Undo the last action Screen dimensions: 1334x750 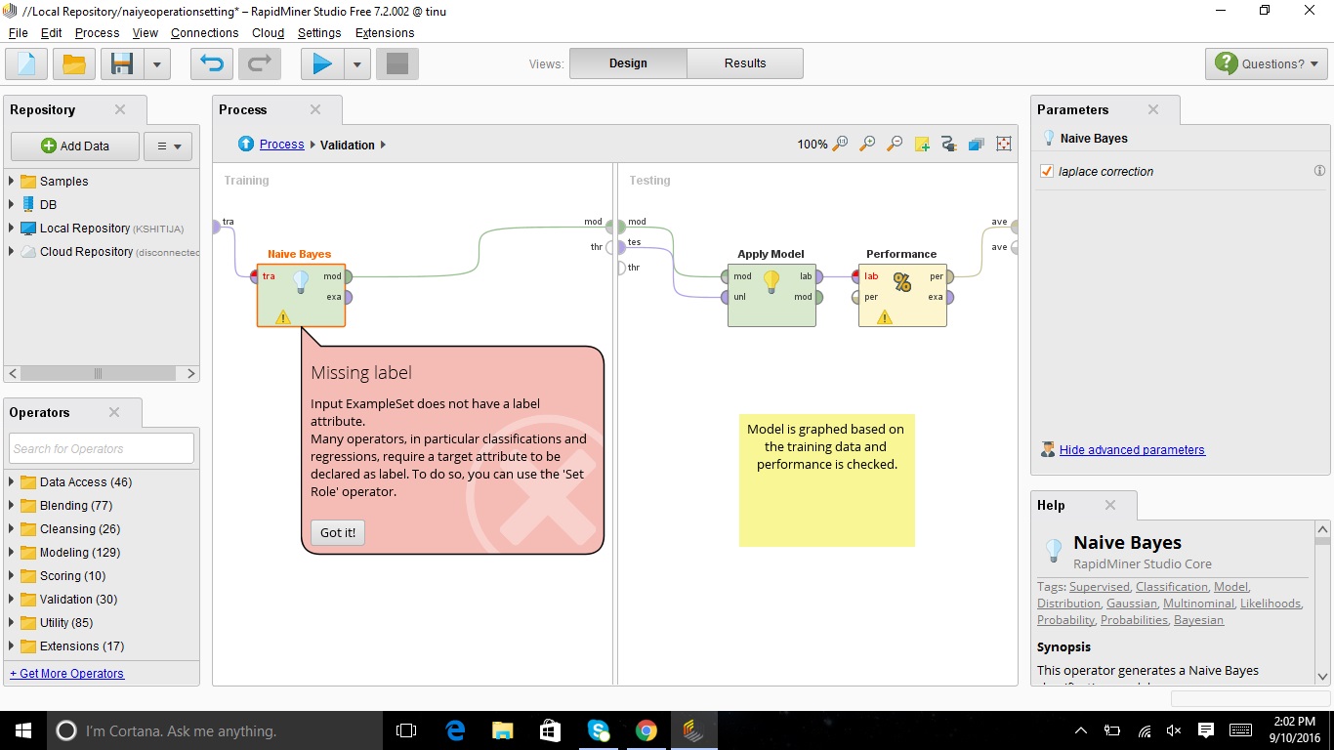pos(211,63)
